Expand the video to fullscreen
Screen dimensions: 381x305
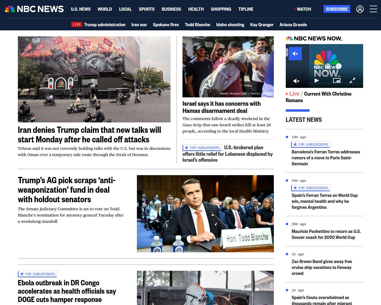click(x=352, y=80)
